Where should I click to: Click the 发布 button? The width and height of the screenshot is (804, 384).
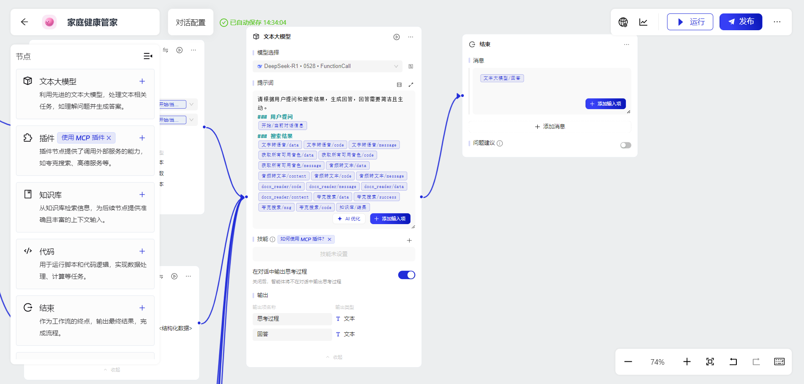click(x=741, y=22)
